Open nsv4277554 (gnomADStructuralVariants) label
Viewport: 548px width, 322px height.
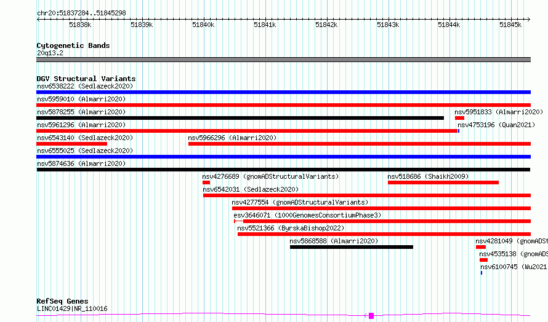pyautogui.click(x=300, y=202)
